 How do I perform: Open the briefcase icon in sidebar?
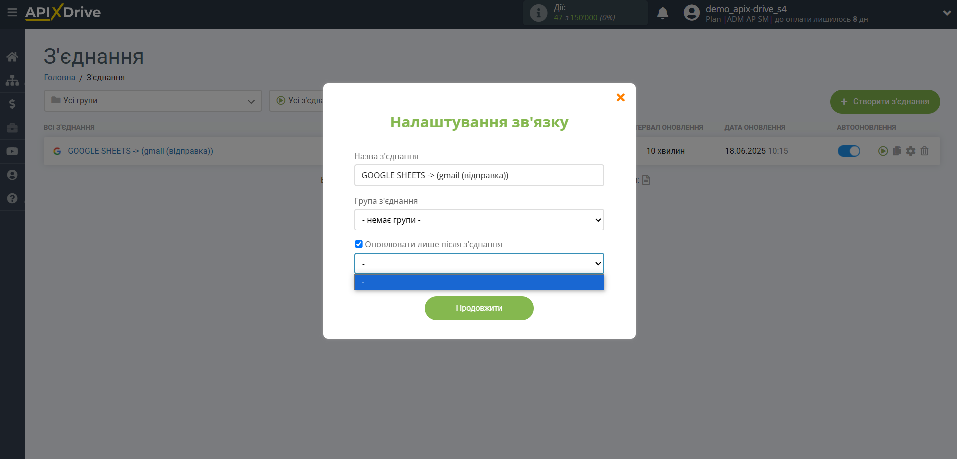12,128
